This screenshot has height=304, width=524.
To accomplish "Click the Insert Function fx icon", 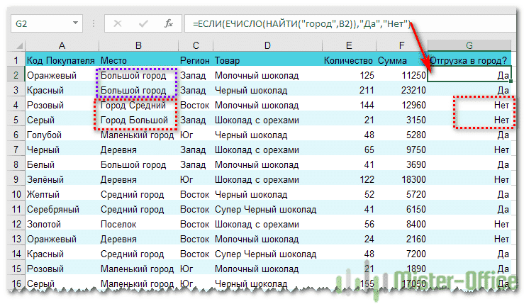I will pos(168,23).
